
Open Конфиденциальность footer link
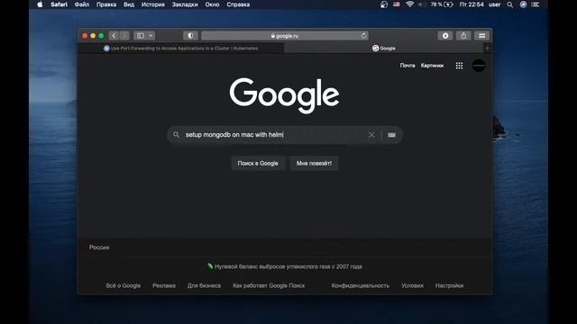click(361, 285)
